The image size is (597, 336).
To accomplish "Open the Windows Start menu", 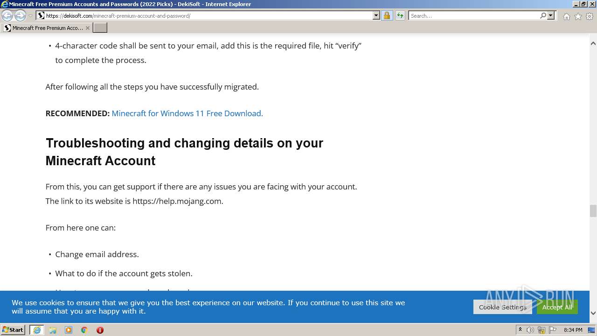I will (x=13, y=329).
